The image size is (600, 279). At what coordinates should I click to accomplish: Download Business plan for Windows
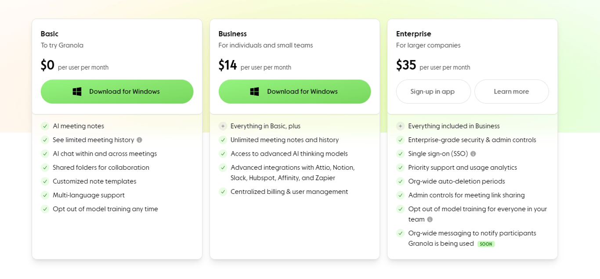(x=295, y=92)
